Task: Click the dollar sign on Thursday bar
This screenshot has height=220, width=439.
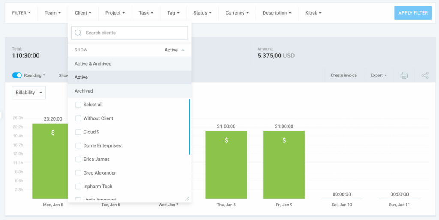Action: (x=226, y=140)
